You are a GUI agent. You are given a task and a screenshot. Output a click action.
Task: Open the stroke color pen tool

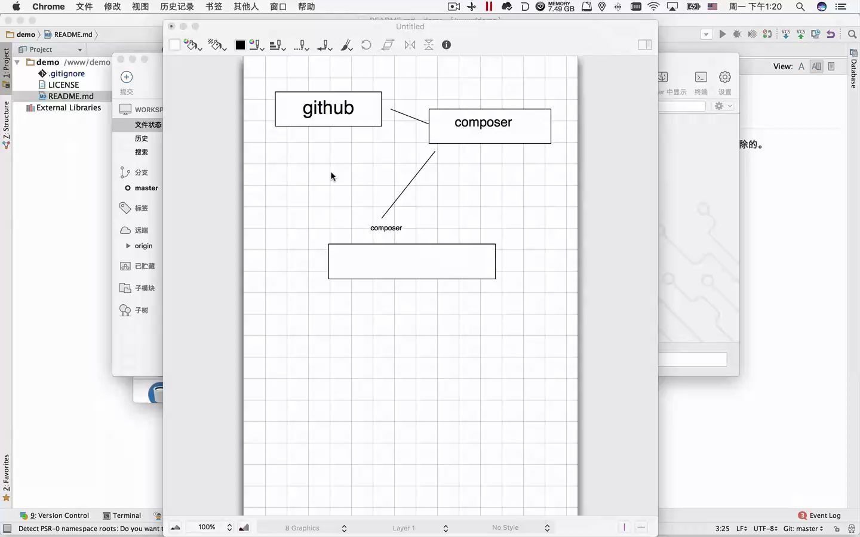click(257, 45)
